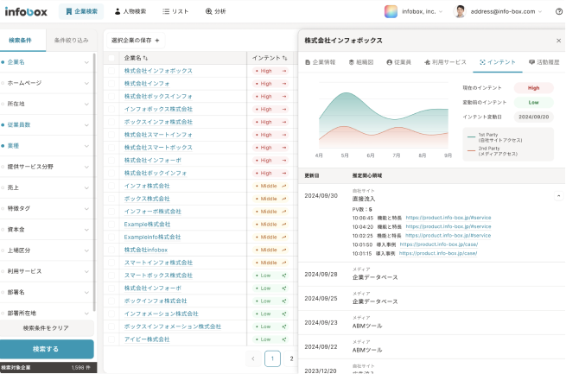Sort by the 企業名 column sort icon
Image resolution: width=566 pixels, height=374 pixels.
(147, 58)
